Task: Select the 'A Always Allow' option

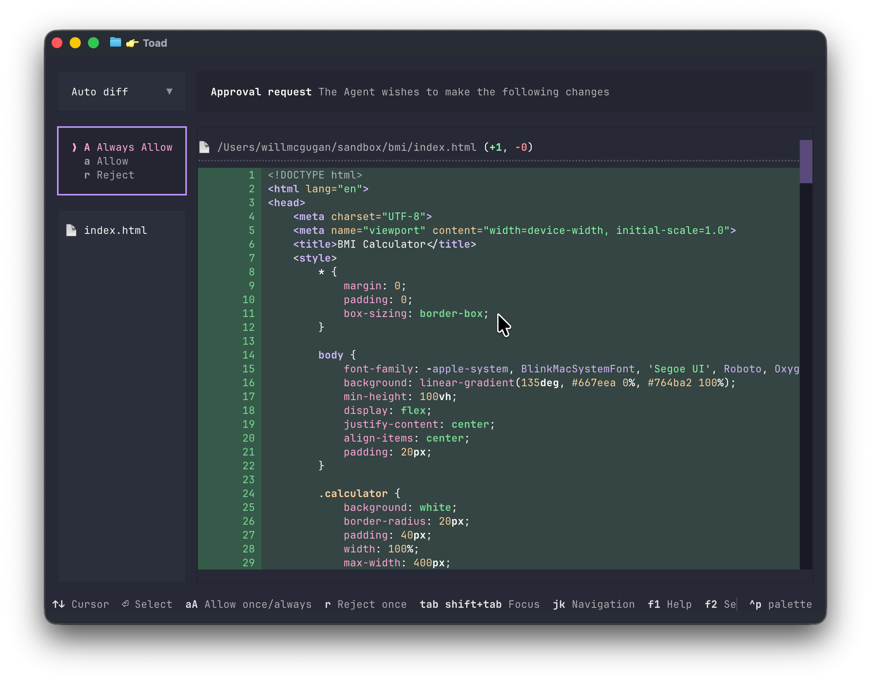Action: point(128,147)
